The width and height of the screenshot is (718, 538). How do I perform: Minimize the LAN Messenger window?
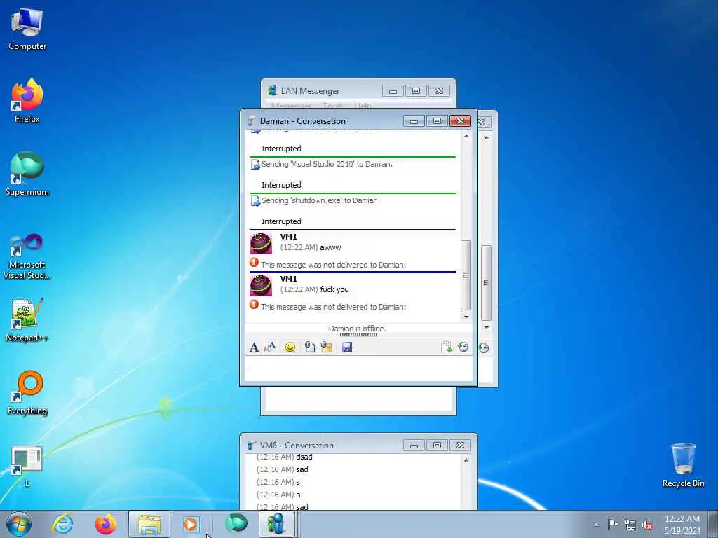pyautogui.click(x=393, y=91)
